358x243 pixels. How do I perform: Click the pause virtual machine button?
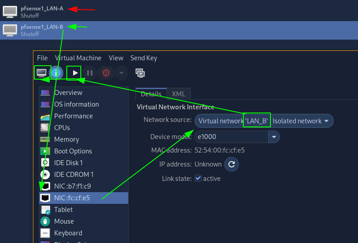coord(90,73)
